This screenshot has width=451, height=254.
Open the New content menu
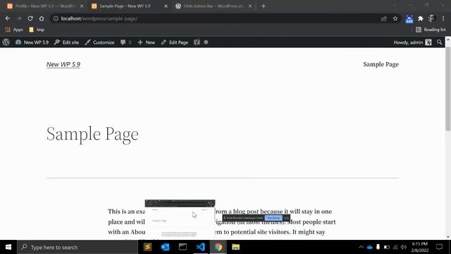coord(147,42)
